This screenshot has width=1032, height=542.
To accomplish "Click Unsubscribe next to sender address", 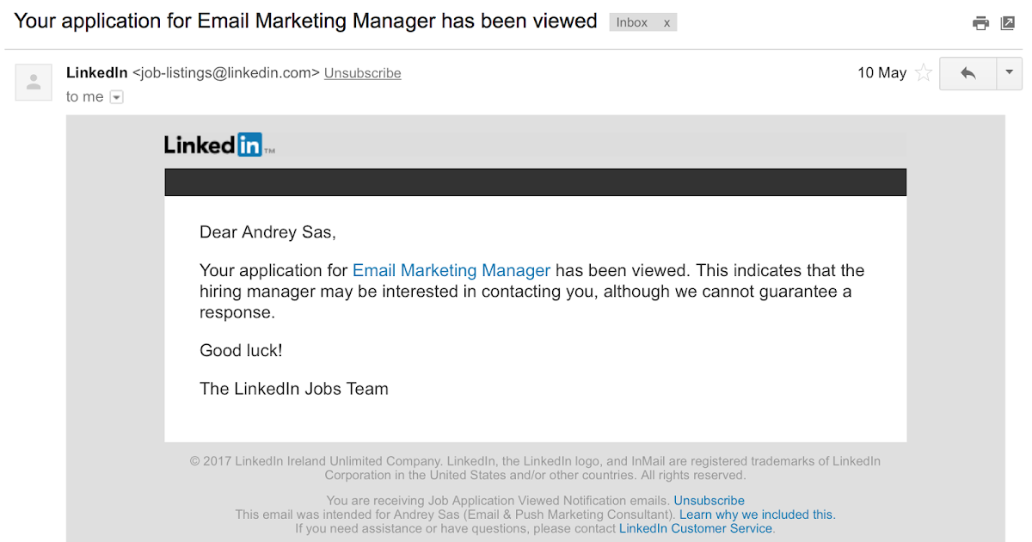I will [362, 74].
